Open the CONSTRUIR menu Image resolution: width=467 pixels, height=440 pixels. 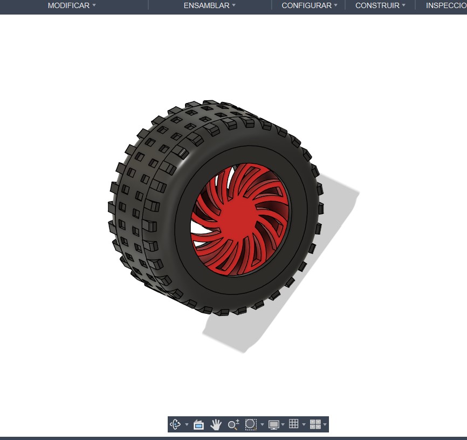click(x=380, y=5)
